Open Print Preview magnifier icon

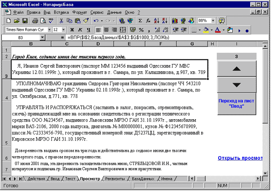(x=43, y=21)
